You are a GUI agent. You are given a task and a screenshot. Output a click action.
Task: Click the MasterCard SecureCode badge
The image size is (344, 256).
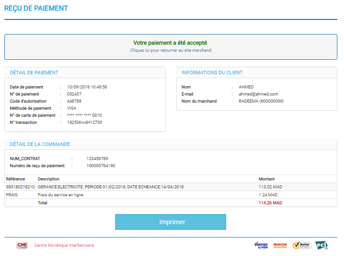(280, 245)
